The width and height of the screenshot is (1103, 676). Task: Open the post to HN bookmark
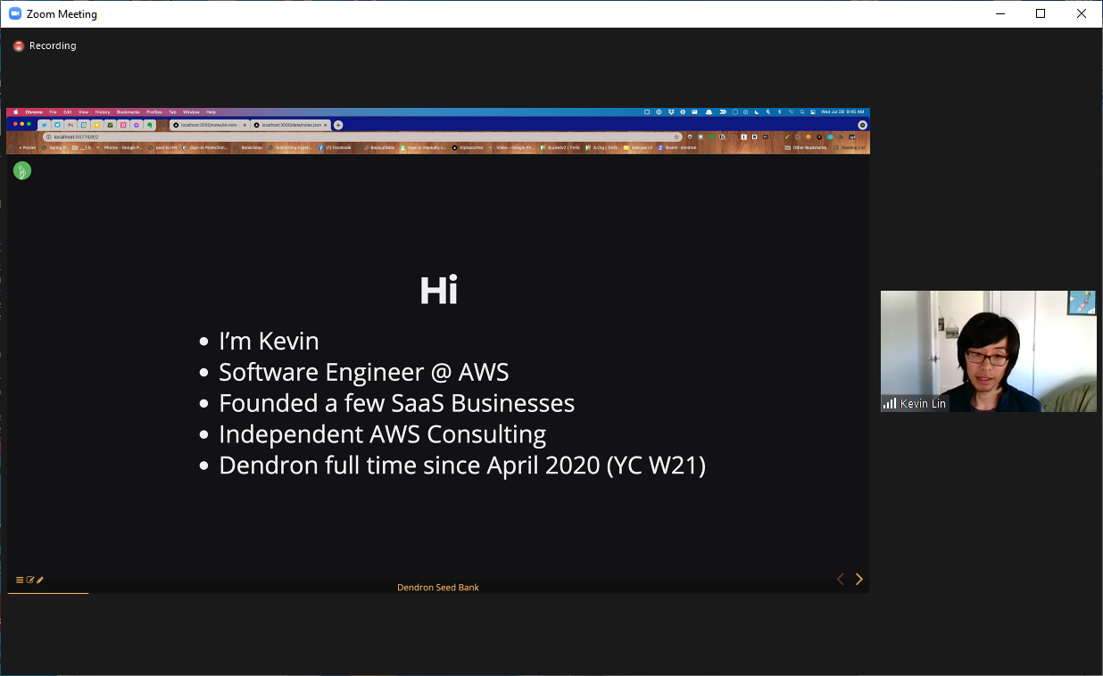163,147
